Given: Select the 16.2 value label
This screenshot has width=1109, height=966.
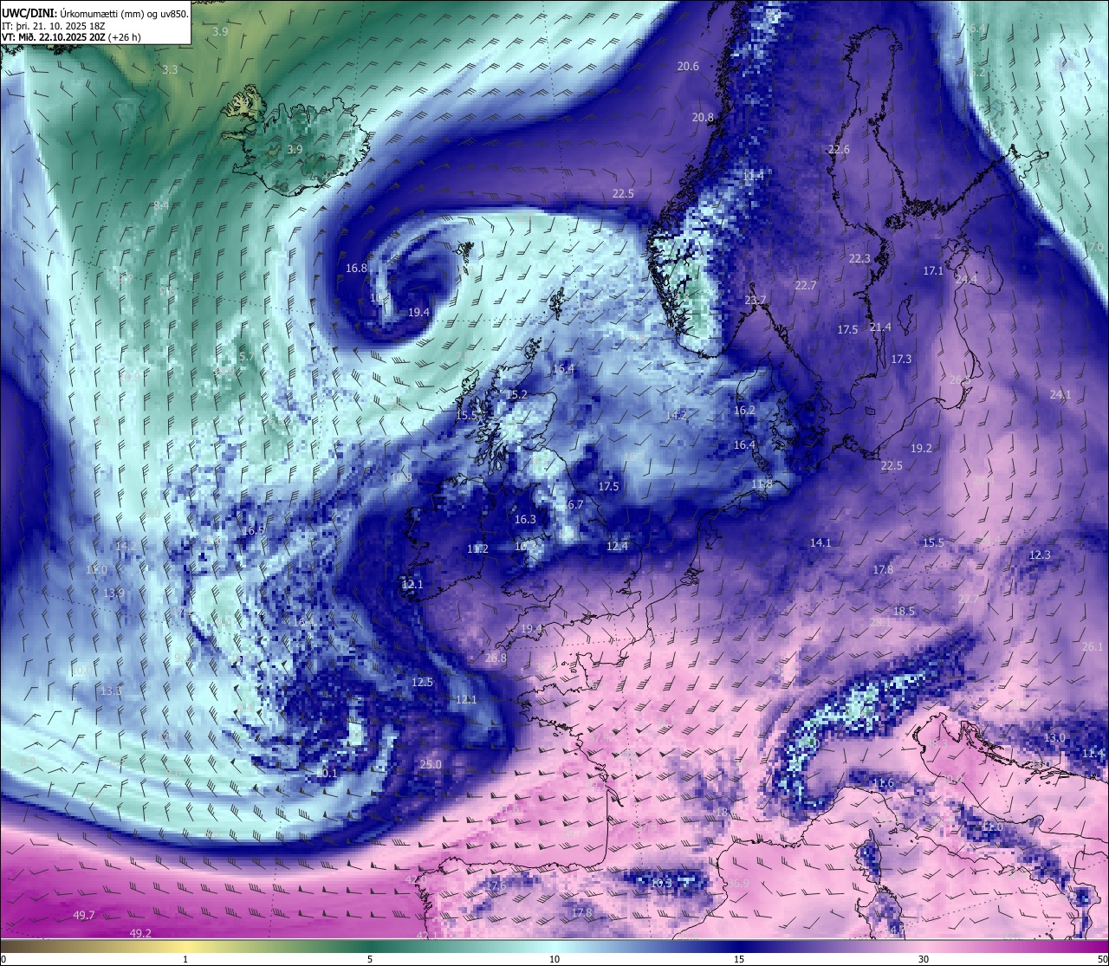Looking at the screenshot, I should (x=744, y=411).
